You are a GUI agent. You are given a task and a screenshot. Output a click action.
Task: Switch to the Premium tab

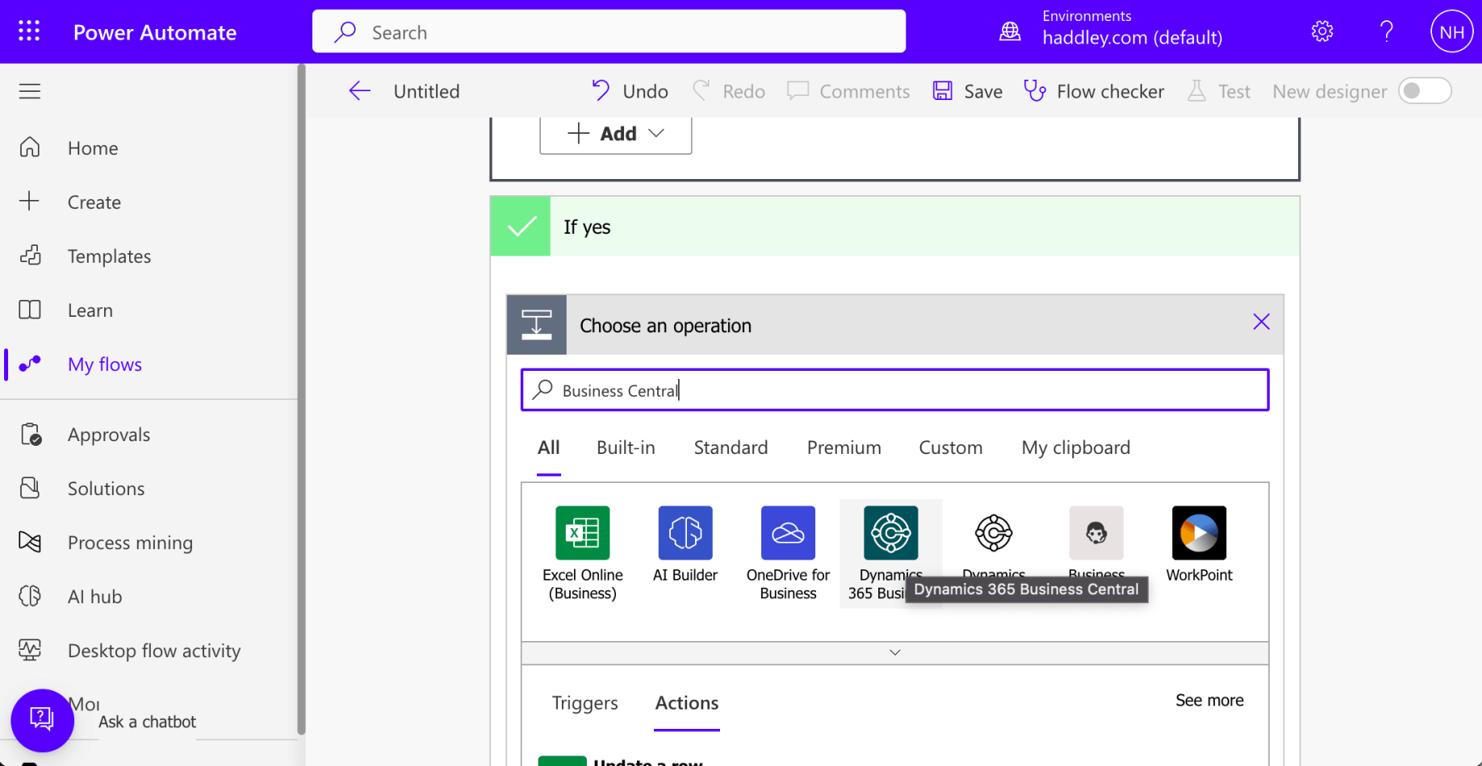[844, 448]
